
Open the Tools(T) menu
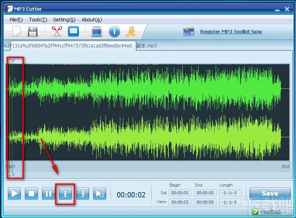pos(38,20)
